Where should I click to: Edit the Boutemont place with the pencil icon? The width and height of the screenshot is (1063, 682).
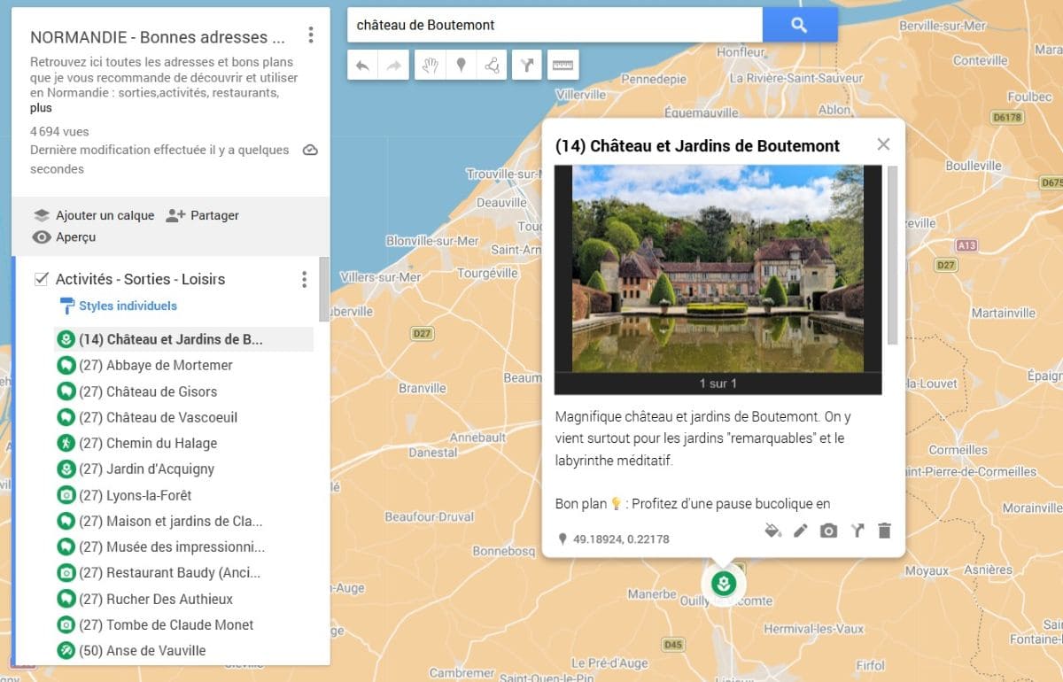[x=800, y=530]
